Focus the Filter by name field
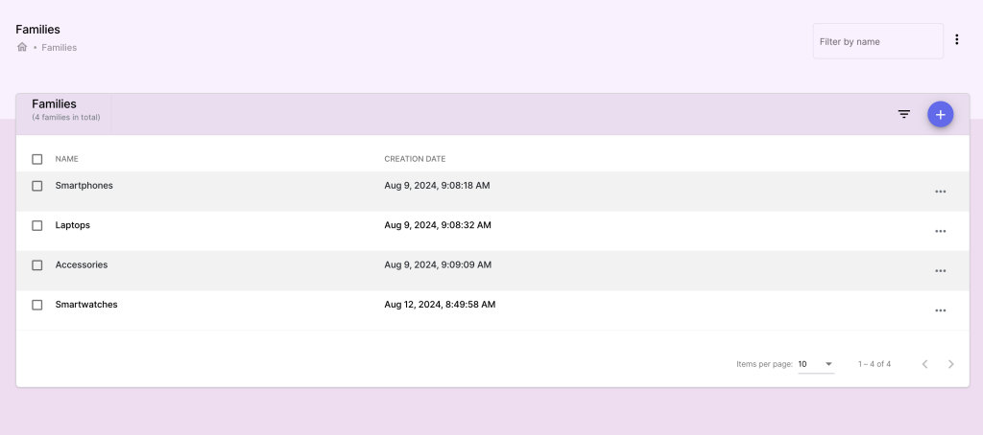Screen dimensions: 983x435 click(877, 41)
